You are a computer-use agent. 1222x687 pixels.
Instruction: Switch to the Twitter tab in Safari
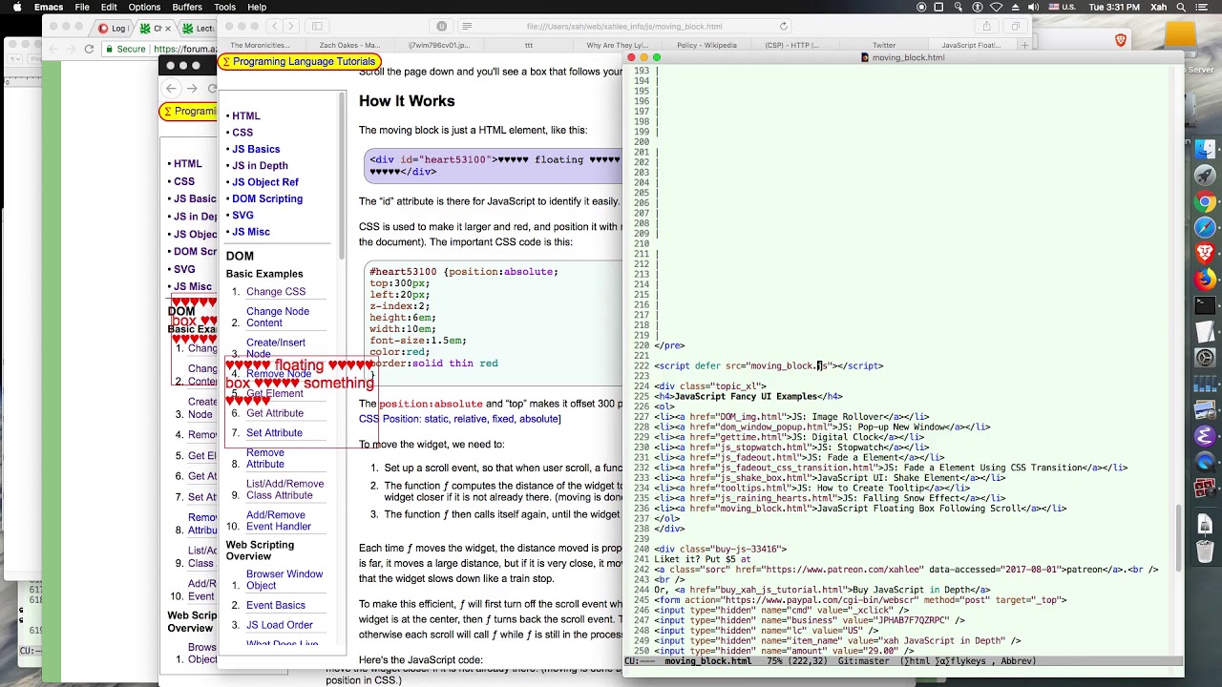pyautogui.click(x=884, y=45)
